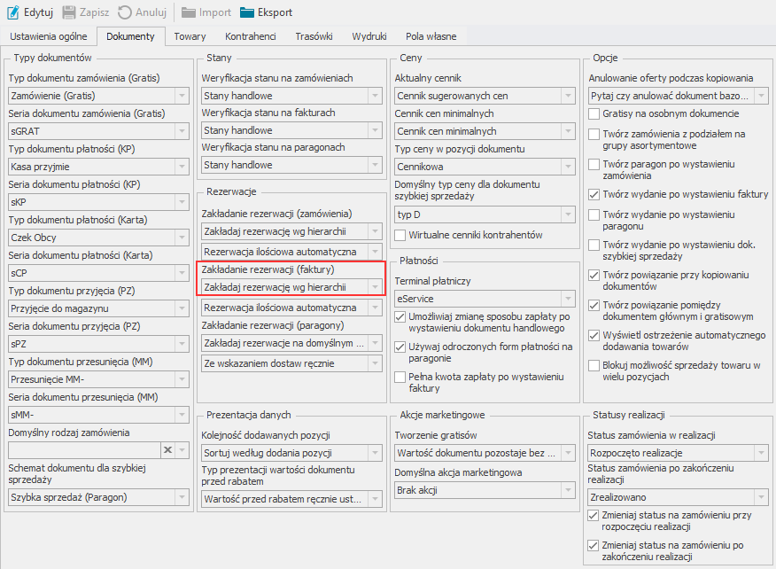Screen dimensions: 776x569
Task: Go to Ustawienia ogólne tab
Action: pyautogui.click(x=49, y=36)
